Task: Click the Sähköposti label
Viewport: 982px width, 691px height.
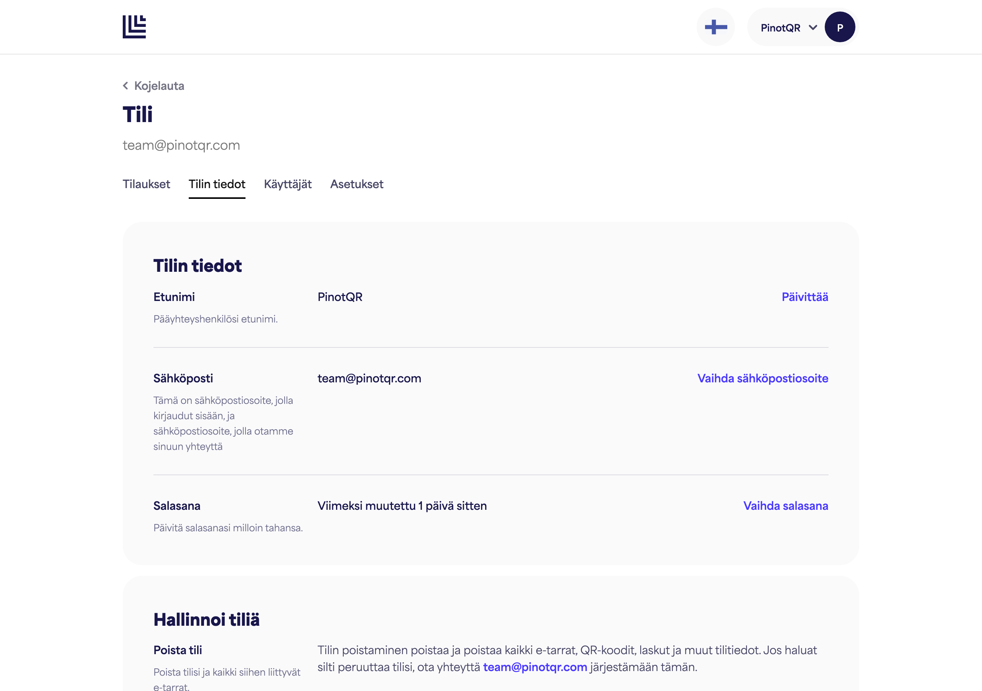Action: pyautogui.click(x=183, y=378)
